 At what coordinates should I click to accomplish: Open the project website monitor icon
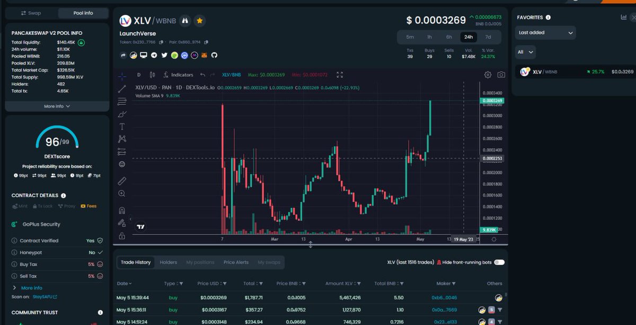[144, 55]
